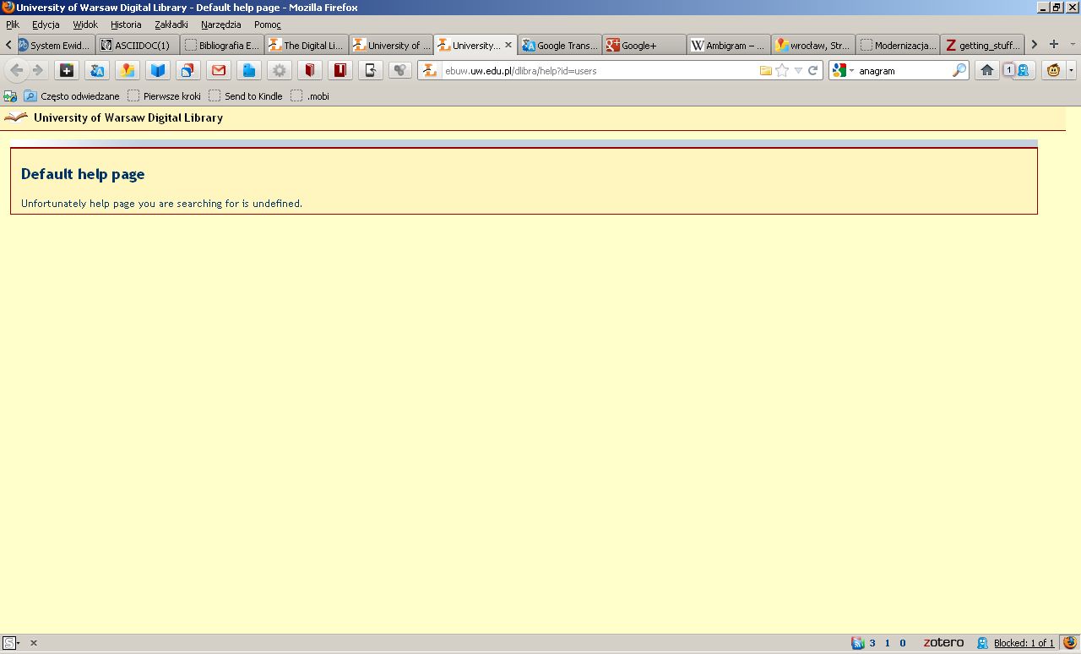Switch to the Google+ tab
Image resolution: width=1081 pixels, height=654 pixels.
644,45
